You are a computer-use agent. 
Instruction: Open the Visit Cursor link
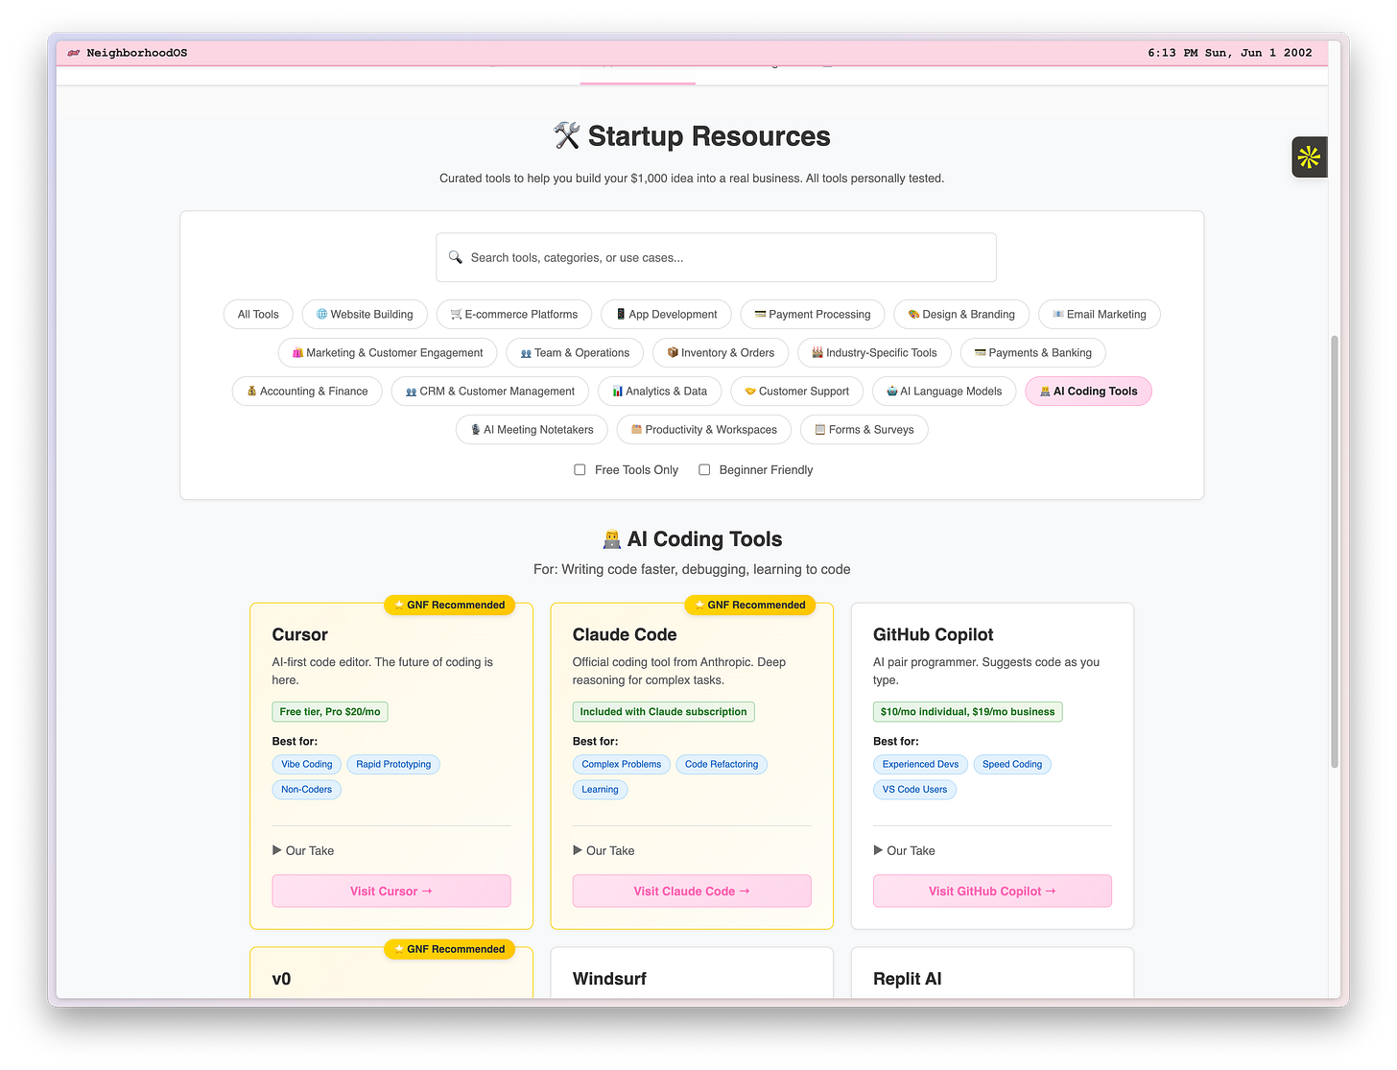coord(391,891)
